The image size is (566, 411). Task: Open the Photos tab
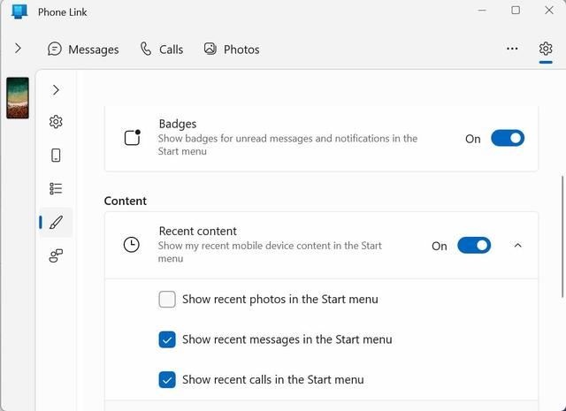232,49
